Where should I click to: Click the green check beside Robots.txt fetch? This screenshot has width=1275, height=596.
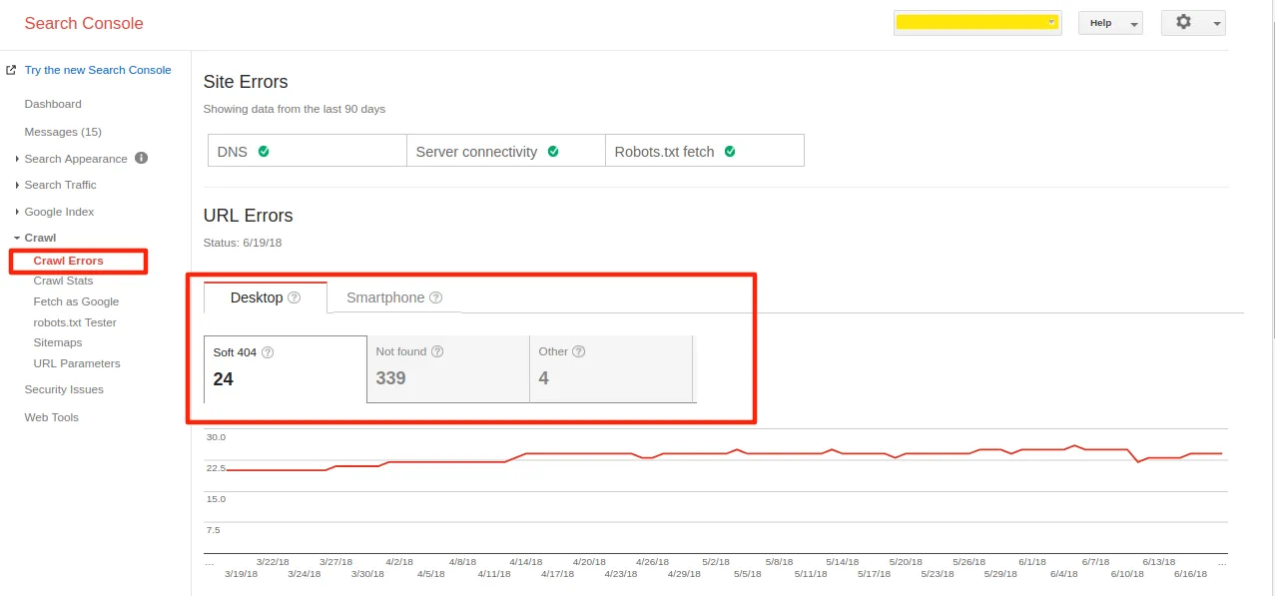732,150
